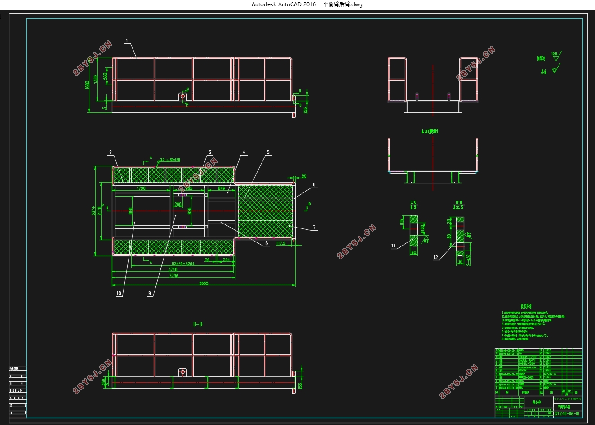Viewport: 595px width, 425px height.
Task: Select the 534*6=3204 dimension text
Action: [x=183, y=264]
